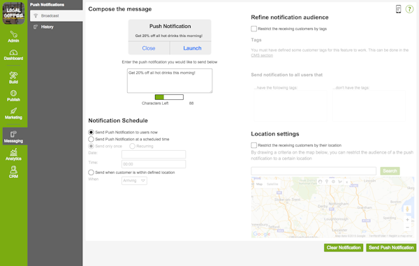Select the marker pin drawing tool on map

(327, 182)
